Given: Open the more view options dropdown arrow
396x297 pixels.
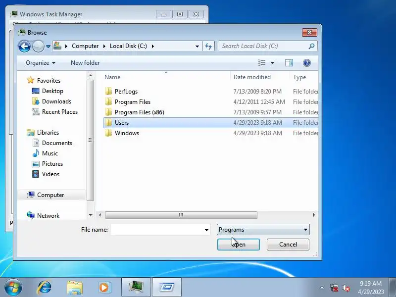Looking at the screenshot, I should (x=273, y=63).
